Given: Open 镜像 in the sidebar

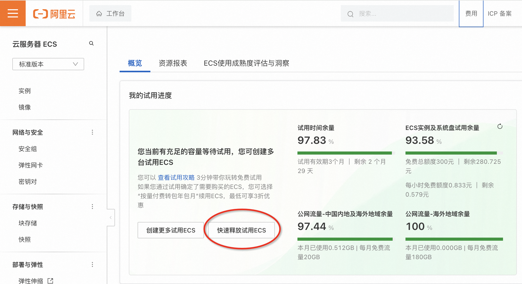Looking at the screenshot, I should point(25,107).
